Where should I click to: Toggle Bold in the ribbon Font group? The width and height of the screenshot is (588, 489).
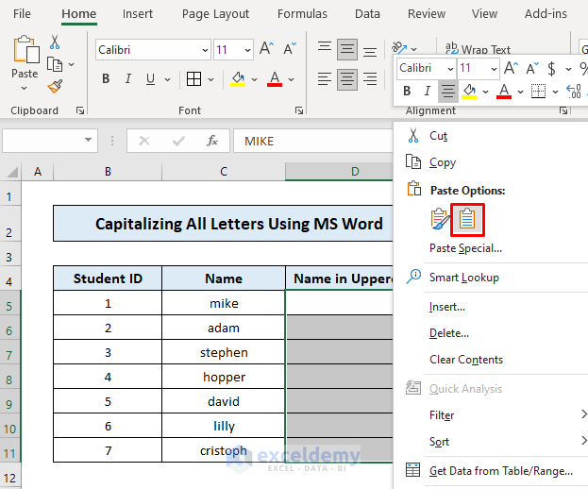108,79
